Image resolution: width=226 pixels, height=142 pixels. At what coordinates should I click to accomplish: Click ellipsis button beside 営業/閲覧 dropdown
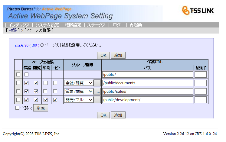click(97, 92)
